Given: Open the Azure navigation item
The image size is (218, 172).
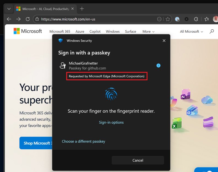Looking at the screenshot, I should (80, 32).
